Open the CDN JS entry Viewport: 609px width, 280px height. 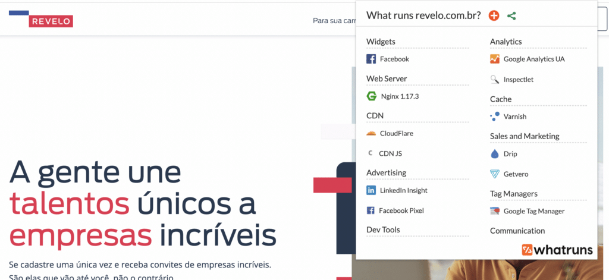click(390, 153)
